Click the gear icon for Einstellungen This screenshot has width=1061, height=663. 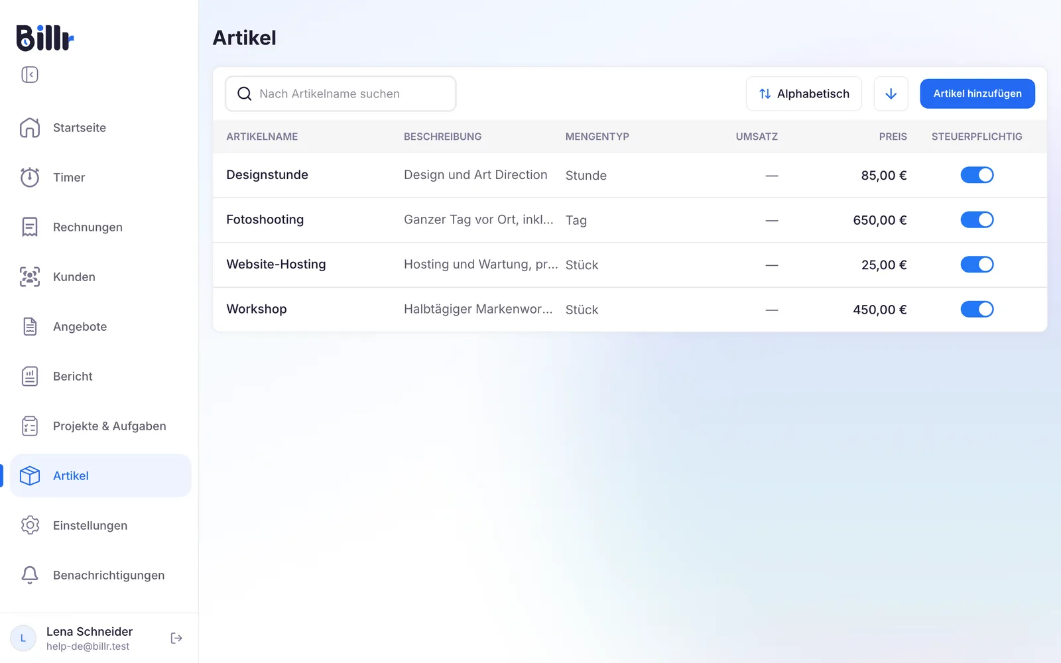pos(30,525)
